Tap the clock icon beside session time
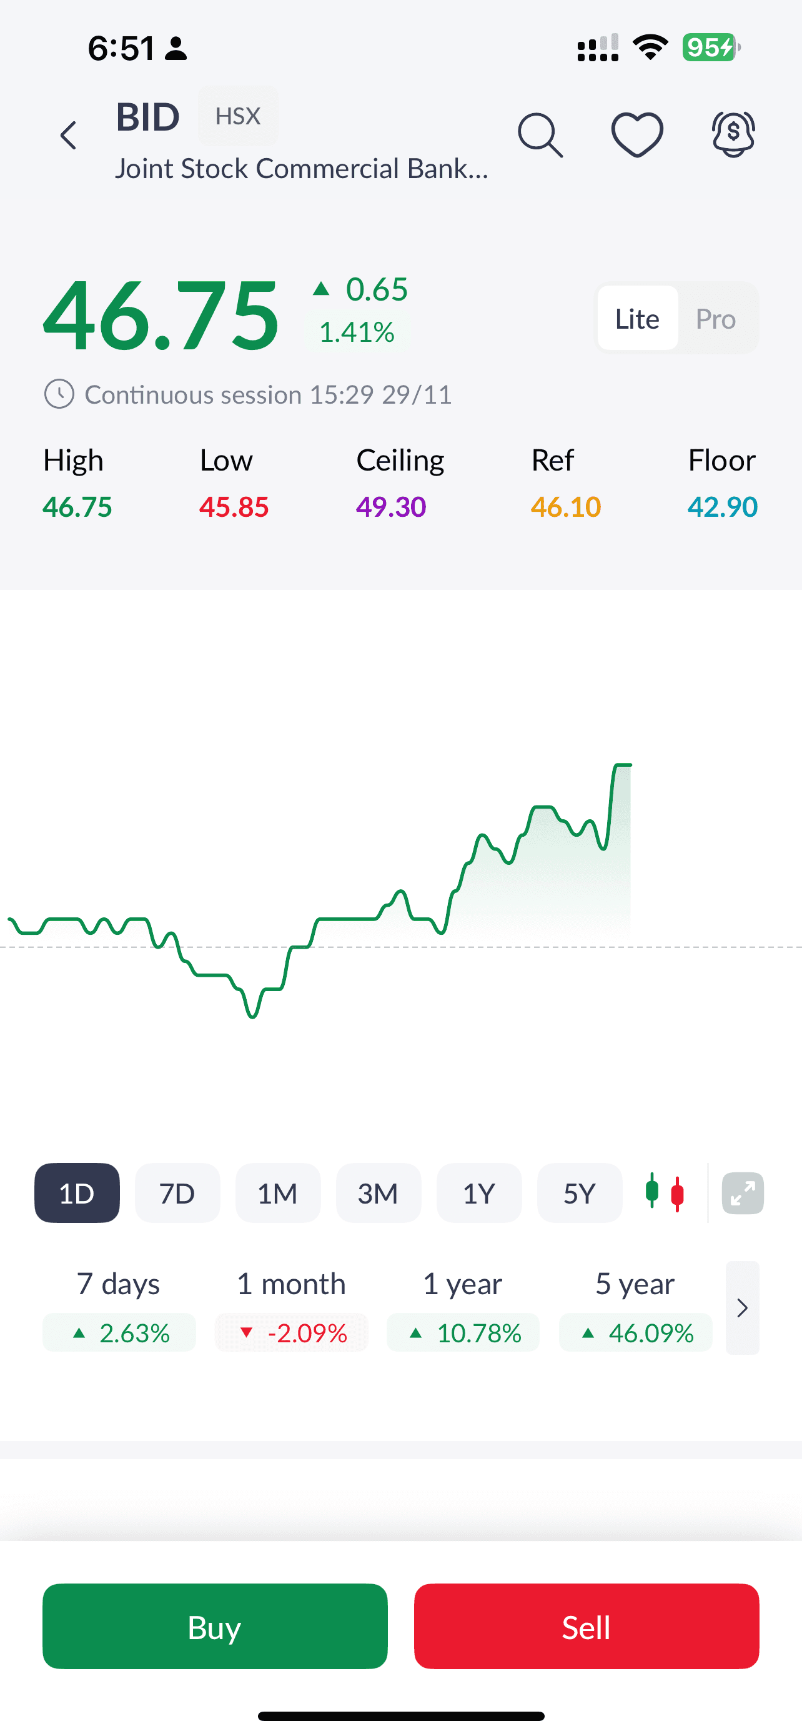The width and height of the screenshot is (802, 1736). coord(59,394)
